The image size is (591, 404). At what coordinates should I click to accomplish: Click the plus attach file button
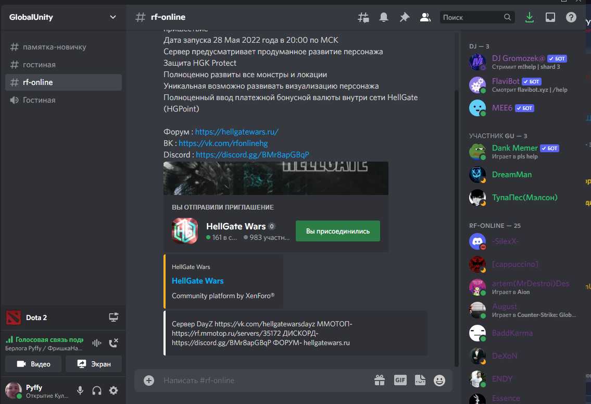[x=149, y=380]
